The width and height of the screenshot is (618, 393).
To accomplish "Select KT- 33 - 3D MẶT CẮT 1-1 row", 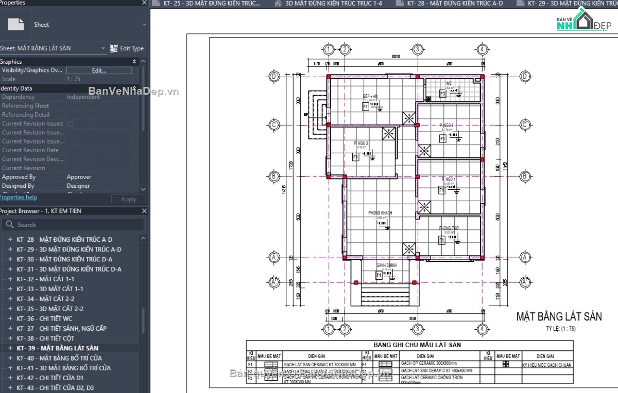I will (x=50, y=289).
